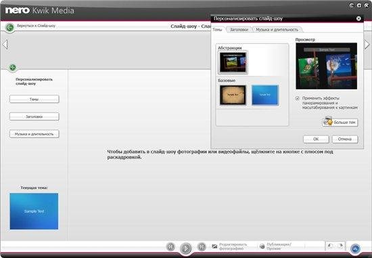Viewport: 372px width, 258px height.
Task: Click the 'Текущая тема:' label
Action: click(34, 188)
